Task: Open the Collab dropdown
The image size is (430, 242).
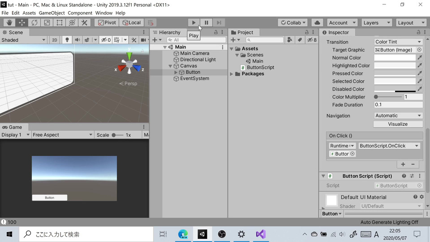Action: (x=292, y=22)
